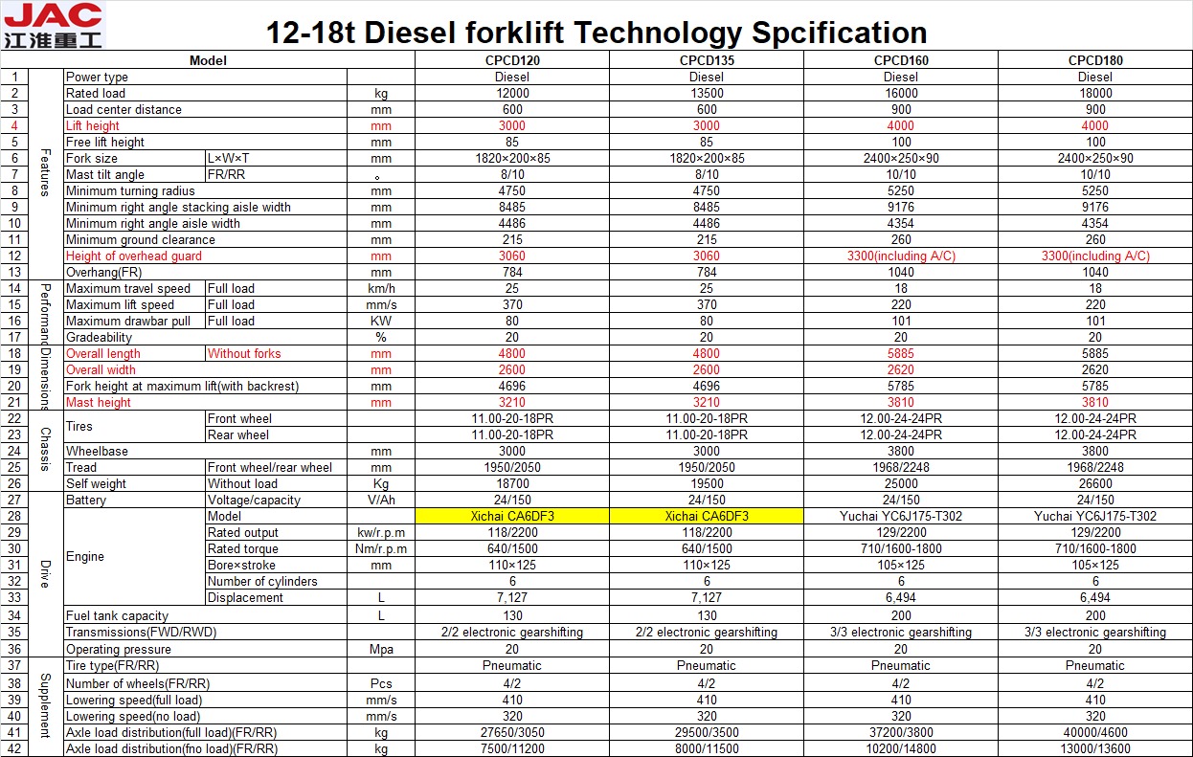Viewport: 1193px width, 757px height.
Task: Select the 'KW' unit cell
Action: 381,322
